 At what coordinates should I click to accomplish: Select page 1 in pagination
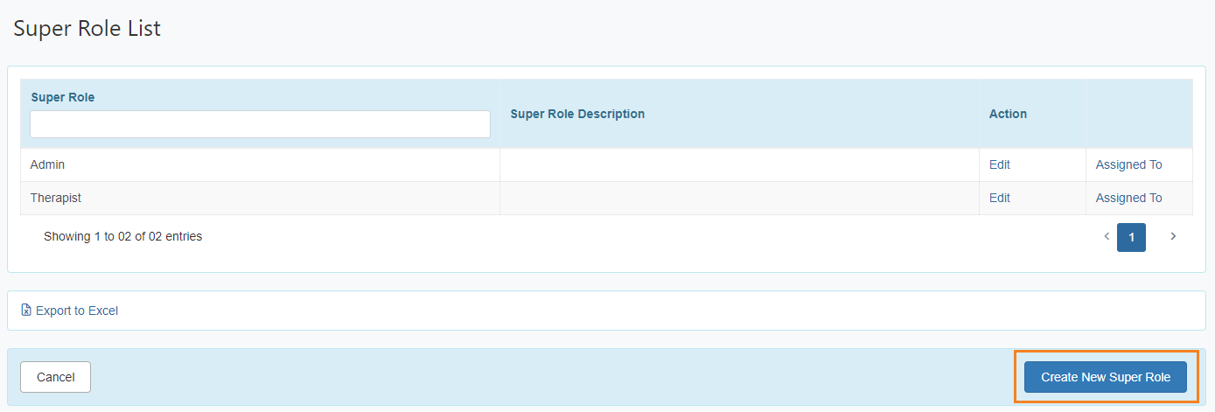click(1131, 237)
